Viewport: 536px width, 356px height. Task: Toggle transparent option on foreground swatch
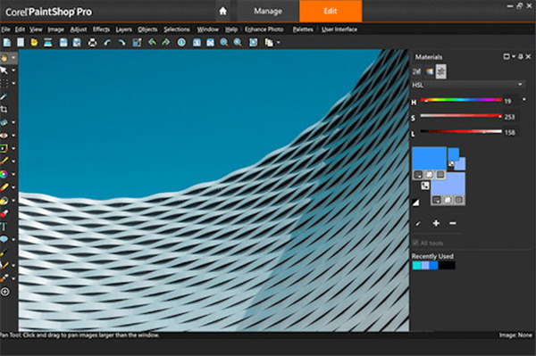(x=441, y=175)
